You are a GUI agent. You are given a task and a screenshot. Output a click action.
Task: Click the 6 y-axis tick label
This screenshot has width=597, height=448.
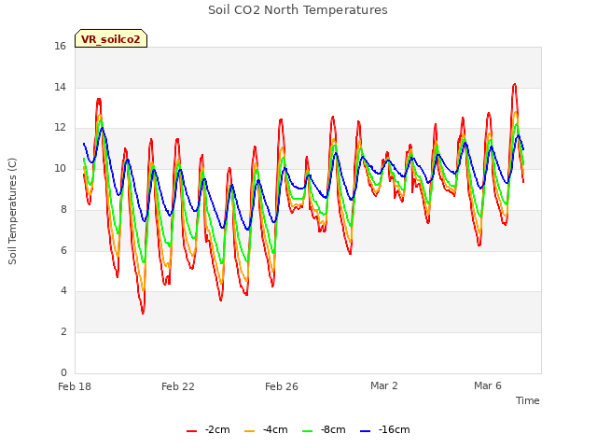pyautogui.click(x=63, y=250)
